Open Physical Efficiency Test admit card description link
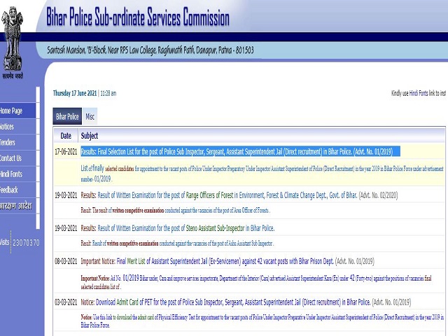The height and width of the screenshot is (336, 448). tap(262, 321)
